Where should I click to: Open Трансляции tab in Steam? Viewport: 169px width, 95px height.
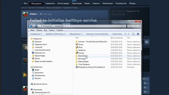(x=77, y=3)
